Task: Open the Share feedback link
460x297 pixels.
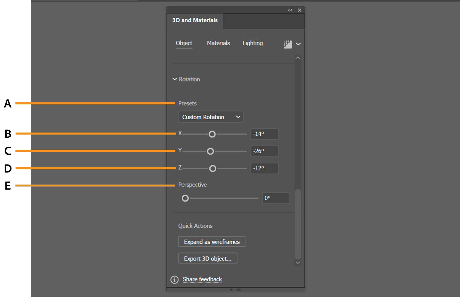Action: pyautogui.click(x=202, y=279)
